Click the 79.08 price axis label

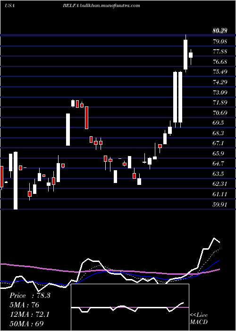coord(220,42)
